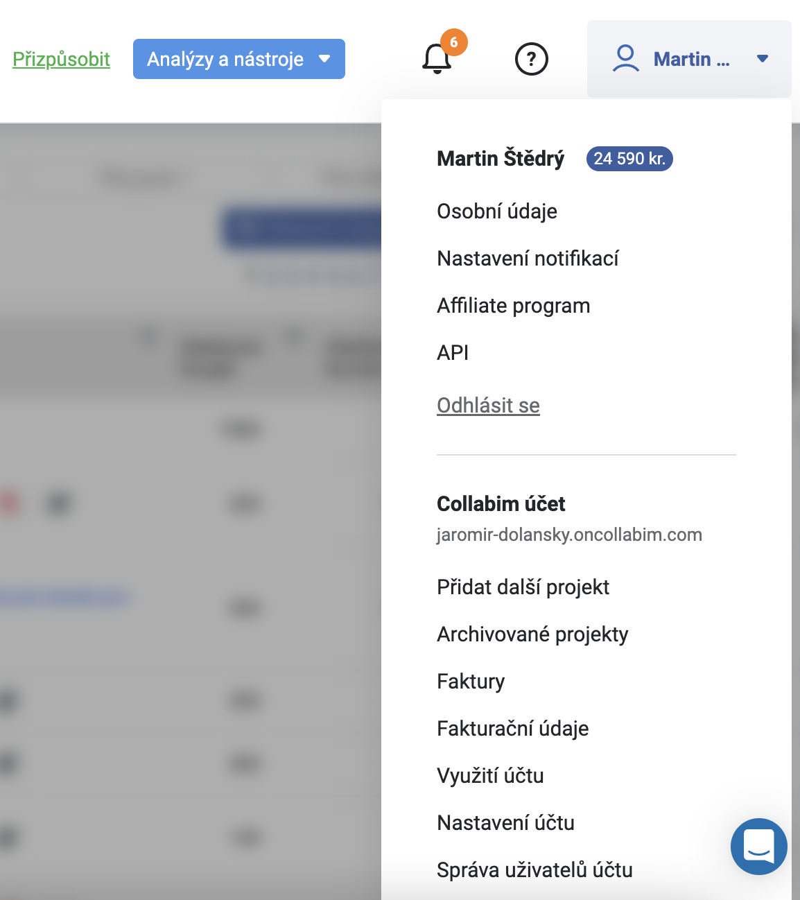Open Správa uživatelů účtu

point(534,870)
